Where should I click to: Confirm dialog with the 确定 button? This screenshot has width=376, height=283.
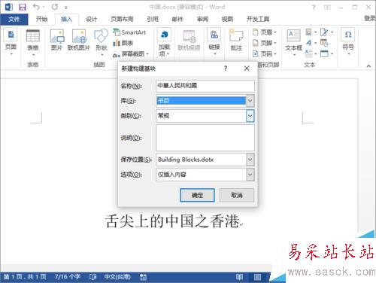[197, 195]
